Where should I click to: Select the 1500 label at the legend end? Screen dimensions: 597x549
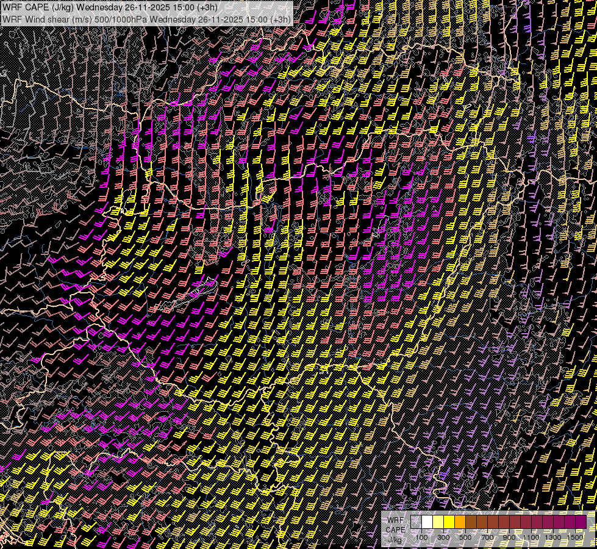pyautogui.click(x=574, y=537)
